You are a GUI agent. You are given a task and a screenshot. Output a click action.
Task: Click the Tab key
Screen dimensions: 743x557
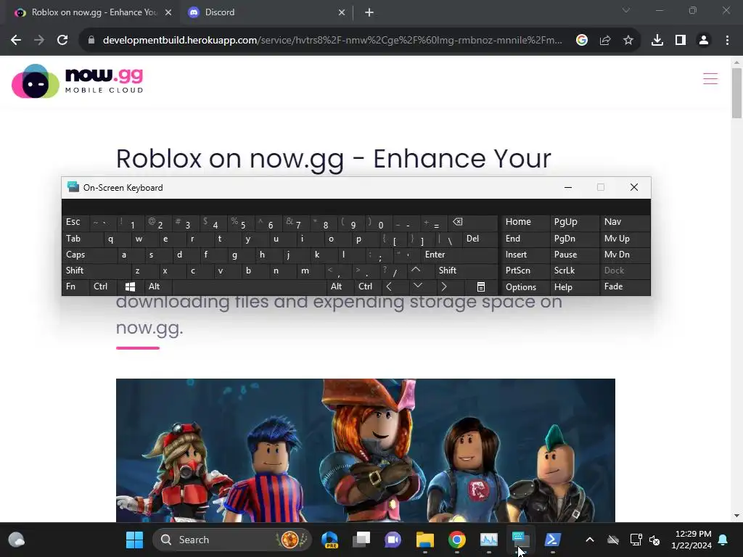click(83, 239)
